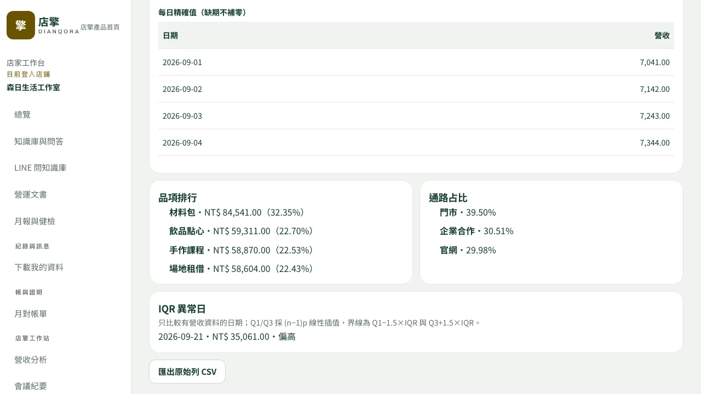Click revenue value 7,243.00
Screen dimensions: 701x394
(x=654, y=116)
